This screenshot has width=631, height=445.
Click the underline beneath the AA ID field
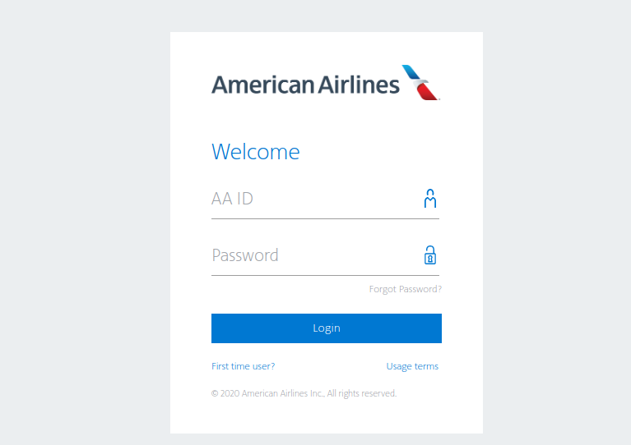point(325,219)
